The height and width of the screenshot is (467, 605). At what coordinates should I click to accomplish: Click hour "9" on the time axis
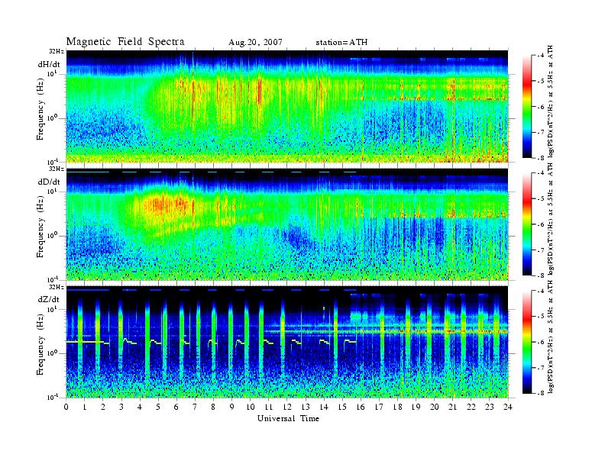232,407
